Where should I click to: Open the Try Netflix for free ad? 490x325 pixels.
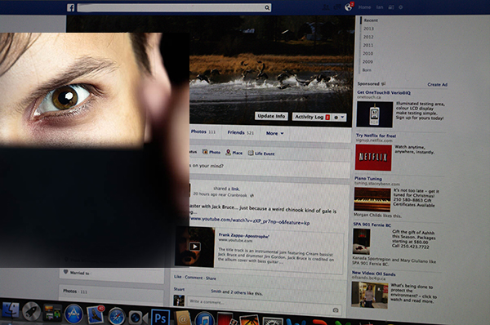376,136
